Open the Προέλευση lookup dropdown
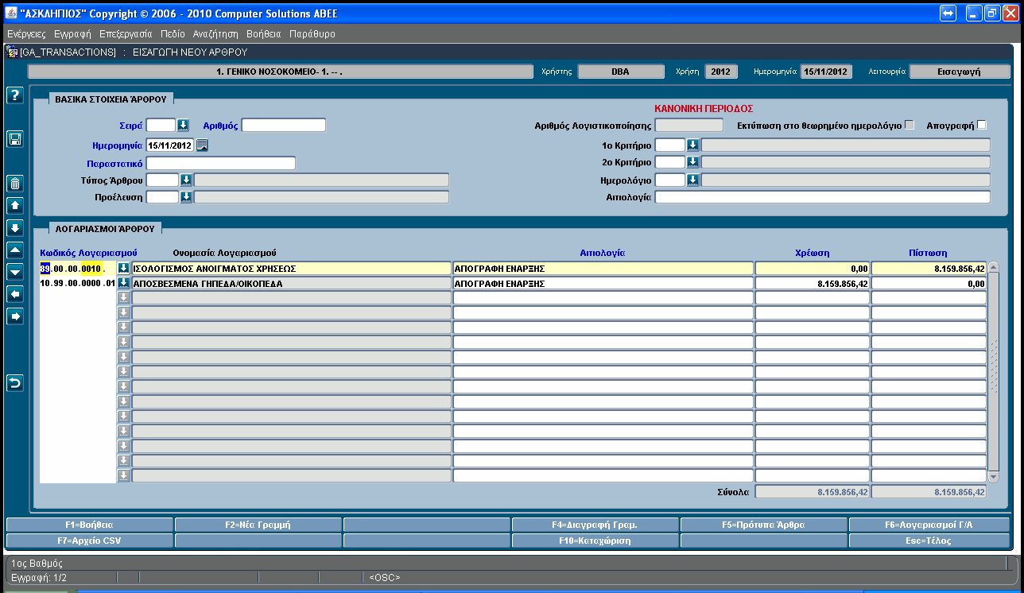The width and height of the screenshot is (1024, 593). click(x=186, y=196)
